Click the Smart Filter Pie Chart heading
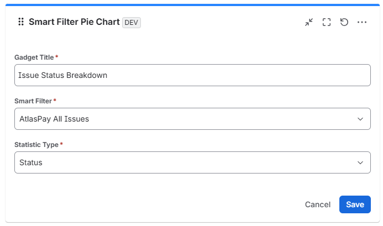 point(74,22)
